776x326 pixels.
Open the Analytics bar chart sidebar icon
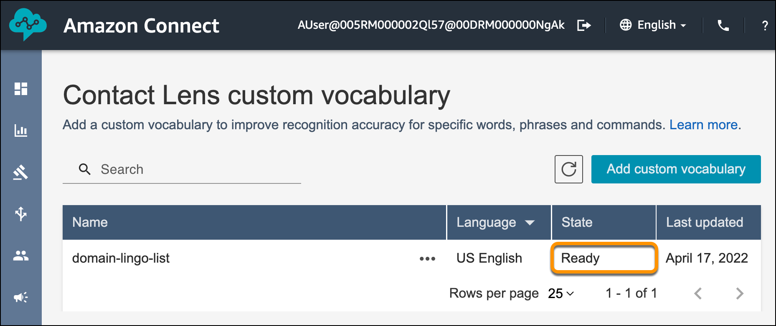tap(21, 130)
